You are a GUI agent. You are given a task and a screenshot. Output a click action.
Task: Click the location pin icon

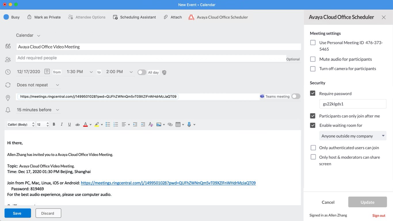(x=8, y=98)
